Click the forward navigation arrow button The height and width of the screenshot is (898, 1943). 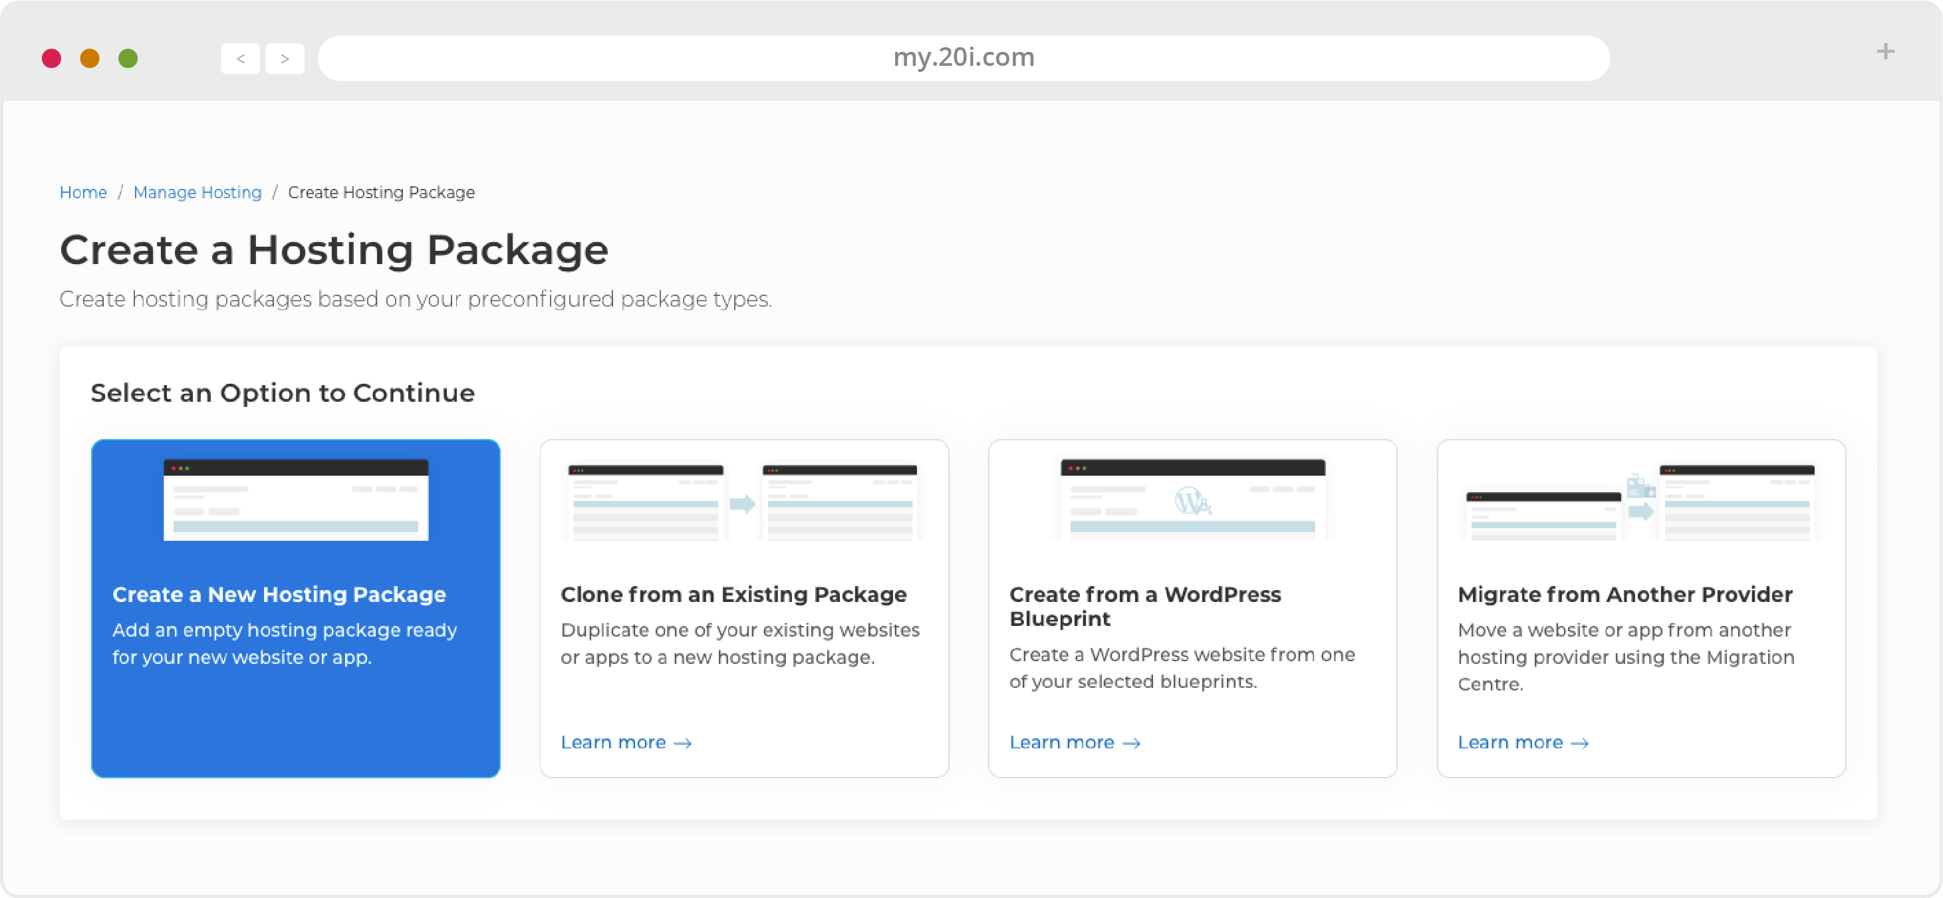(285, 57)
